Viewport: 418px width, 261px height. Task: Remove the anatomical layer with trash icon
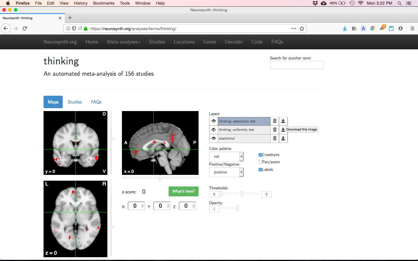(x=275, y=139)
